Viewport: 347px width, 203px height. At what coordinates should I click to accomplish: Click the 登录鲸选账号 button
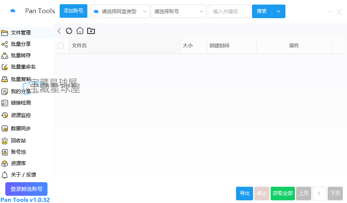click(26, 189)
